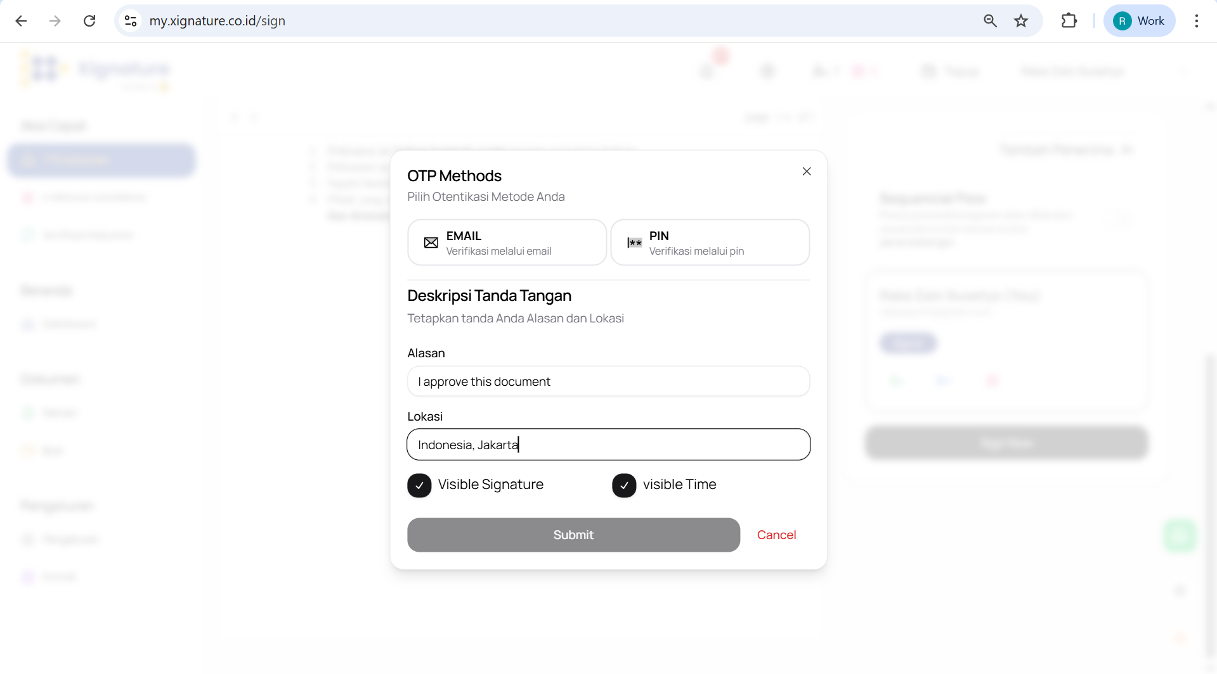Open the Chrome three-dot menu

pos(1196,21)
